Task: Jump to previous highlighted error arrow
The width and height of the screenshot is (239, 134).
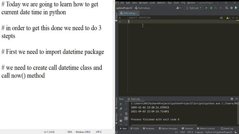Action: pyautogui.click(x=233, y=18)
